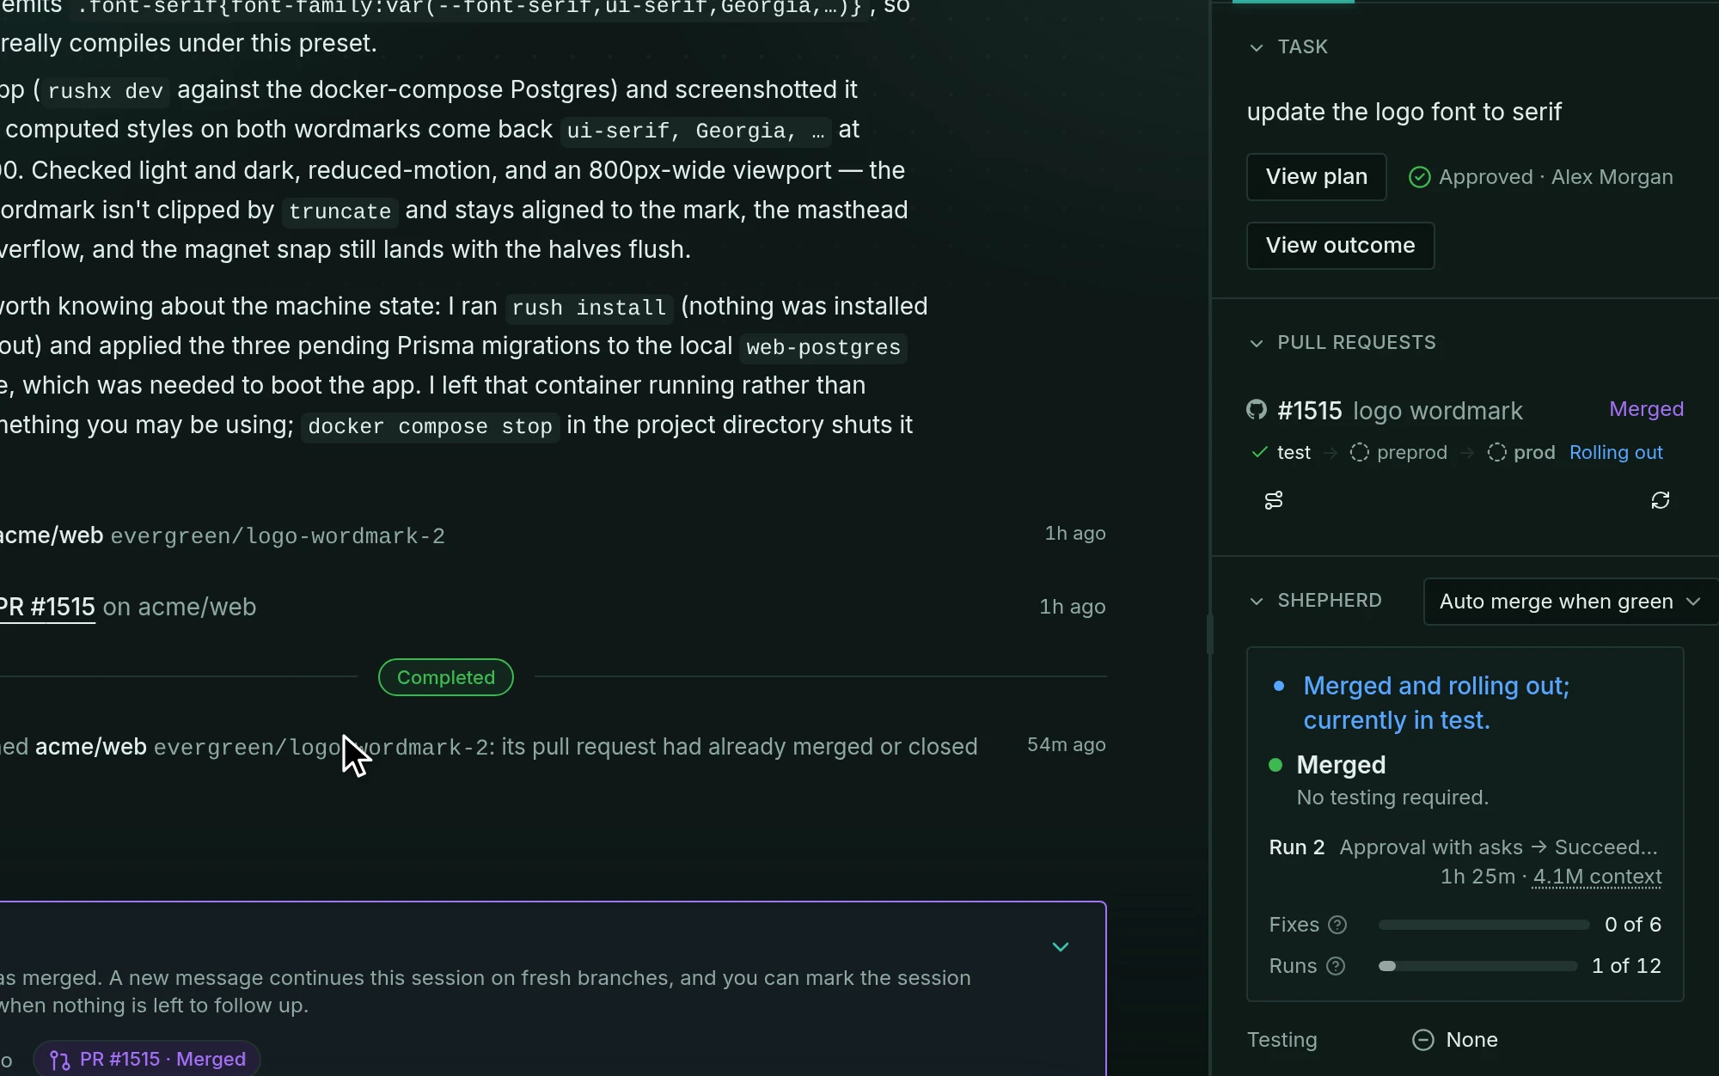Viewport: 1719px width, 1076px height.
Task: Click the Fixes help question-mark icon
Action: [x=1337, y=925]
